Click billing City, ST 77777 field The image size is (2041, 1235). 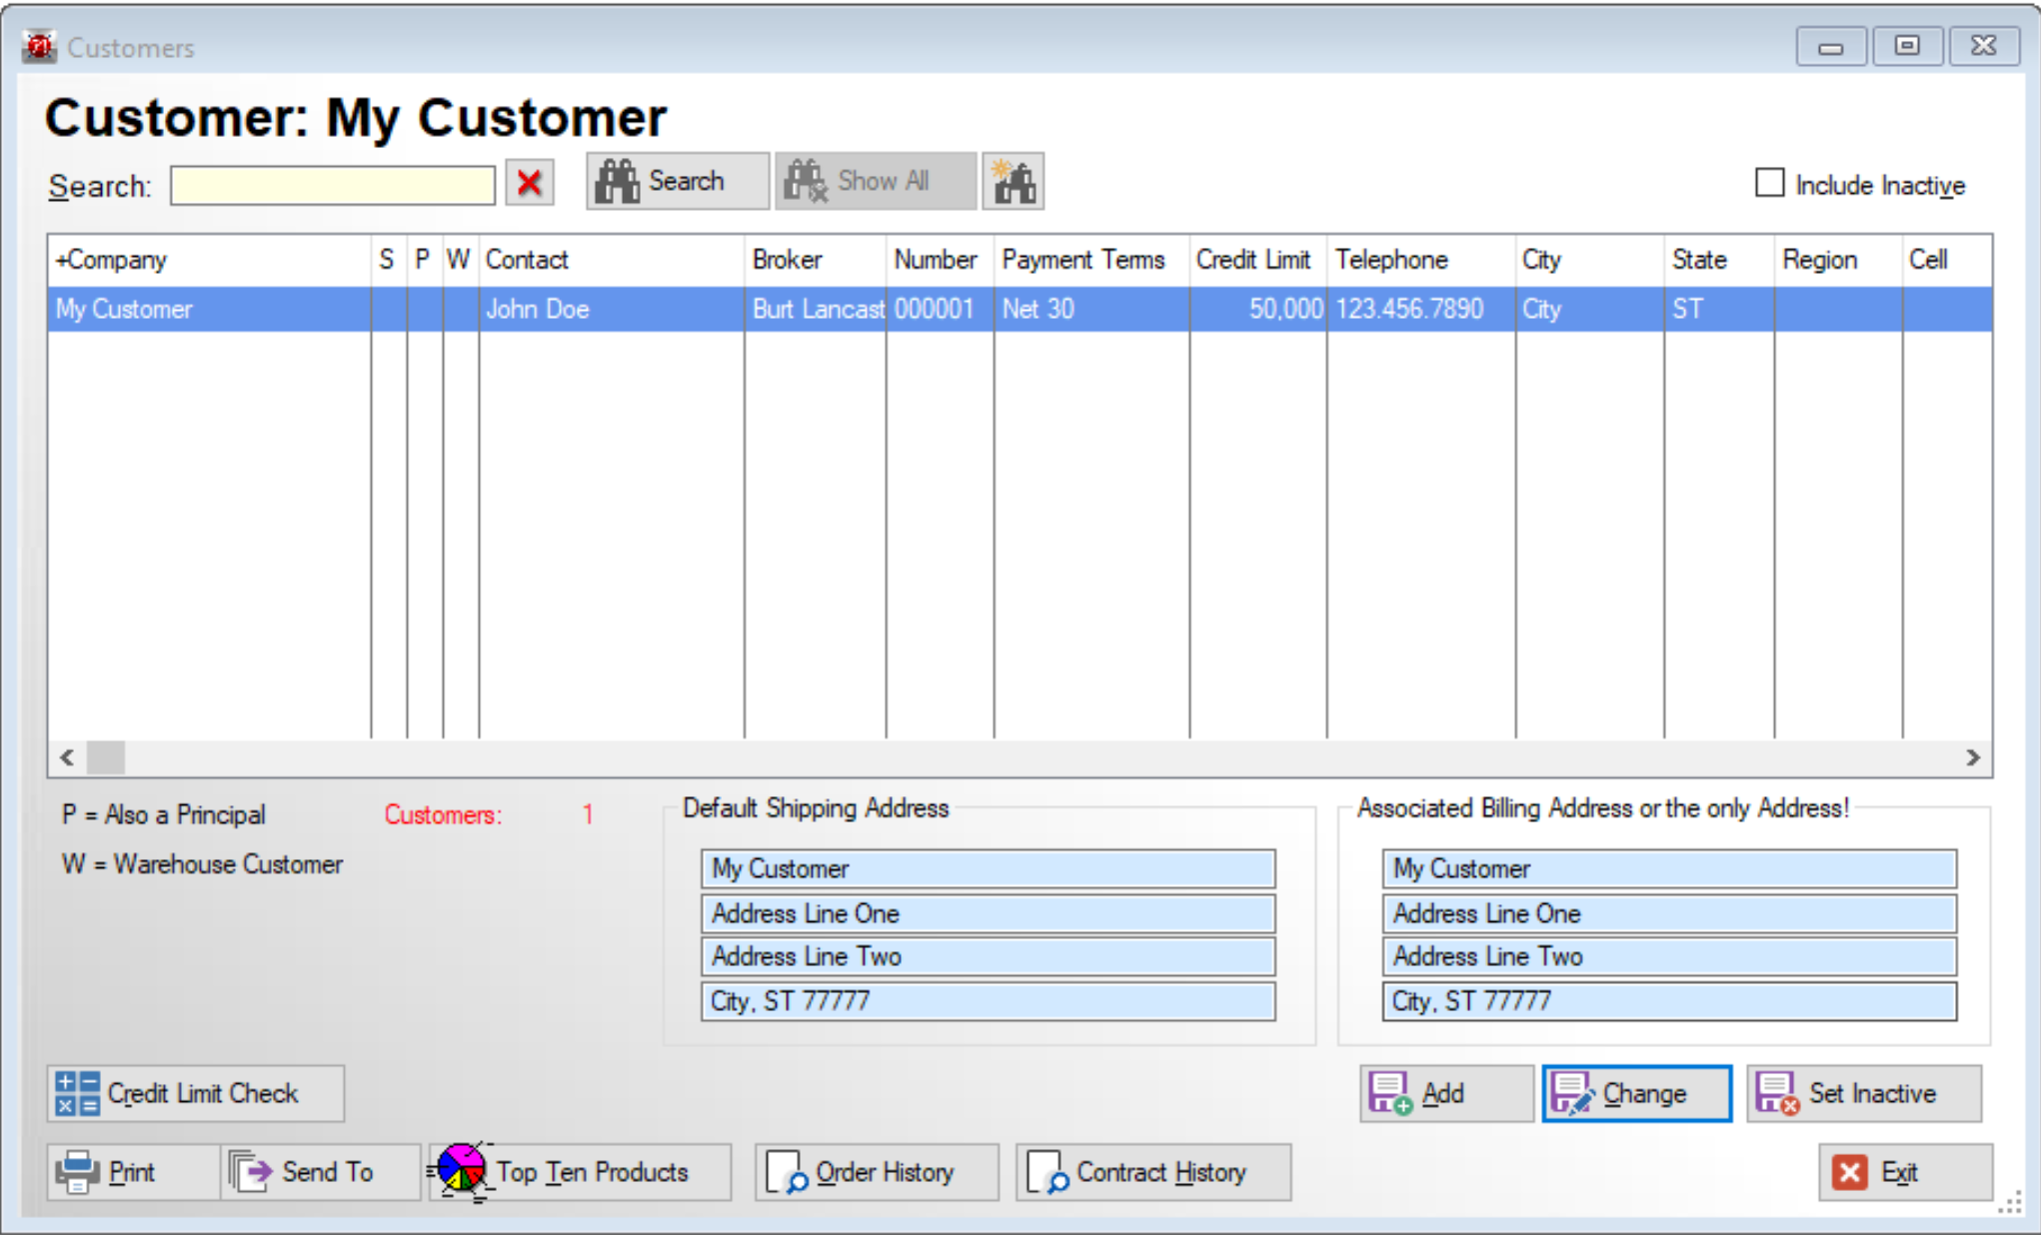point(1669,1001)
